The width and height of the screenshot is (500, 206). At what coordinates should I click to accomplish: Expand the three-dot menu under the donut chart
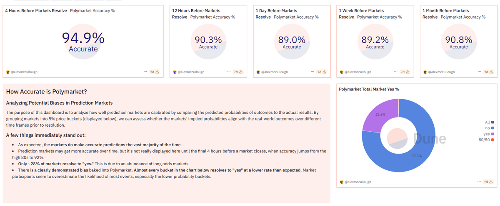(x=479, y=182)
